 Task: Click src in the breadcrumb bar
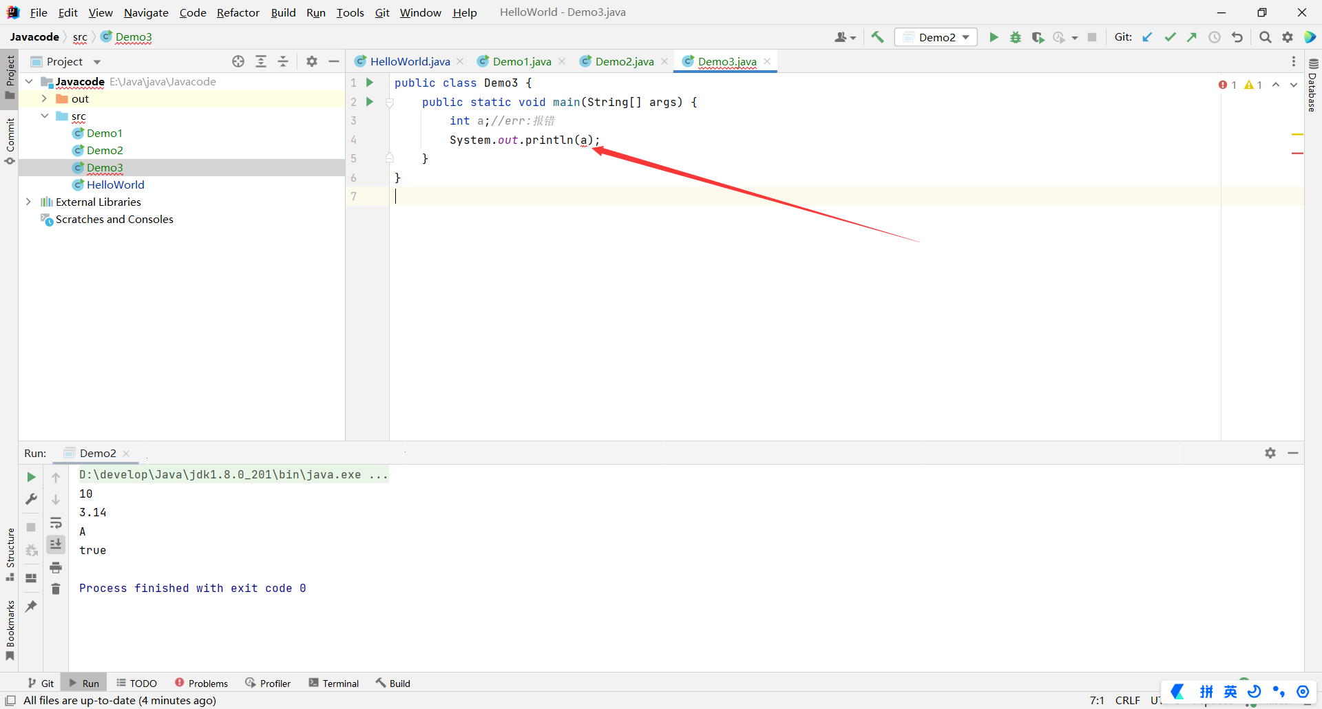click(80, 37)
